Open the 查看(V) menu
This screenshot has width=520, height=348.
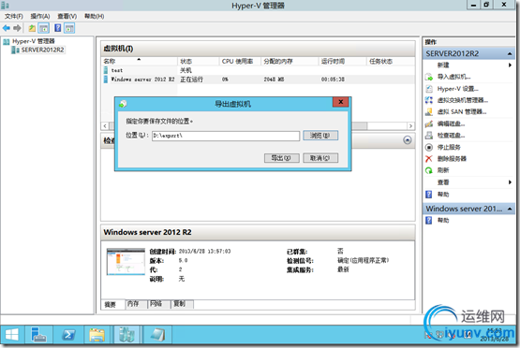67,16
